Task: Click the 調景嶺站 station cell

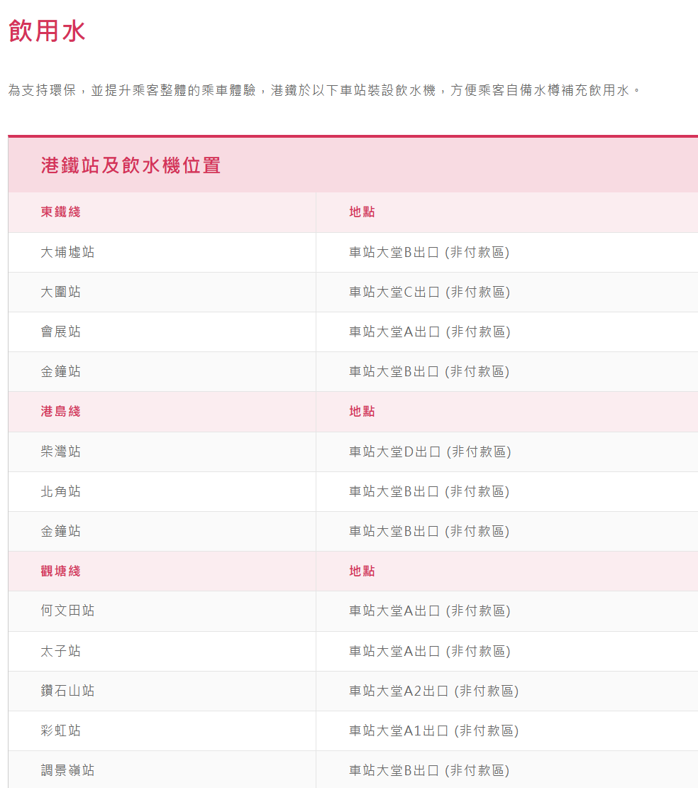Action: click(67, 770)
